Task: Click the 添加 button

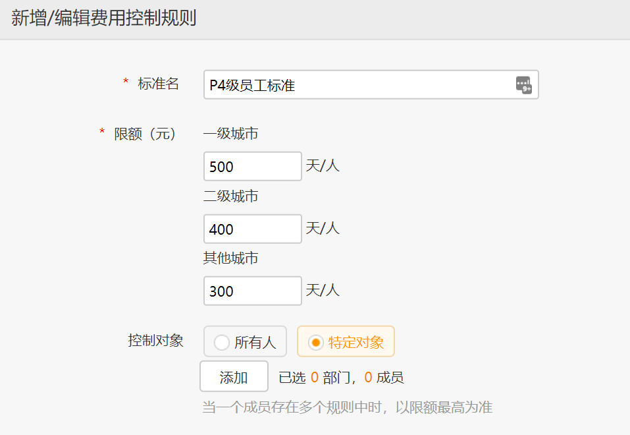Action: pyautogui.click(x=234, y=376)
